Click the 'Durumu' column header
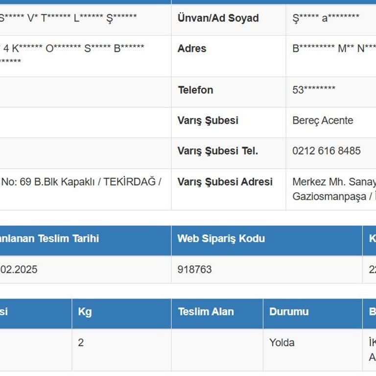The width and height of the screenshot is (376, 376). [313, 314]
